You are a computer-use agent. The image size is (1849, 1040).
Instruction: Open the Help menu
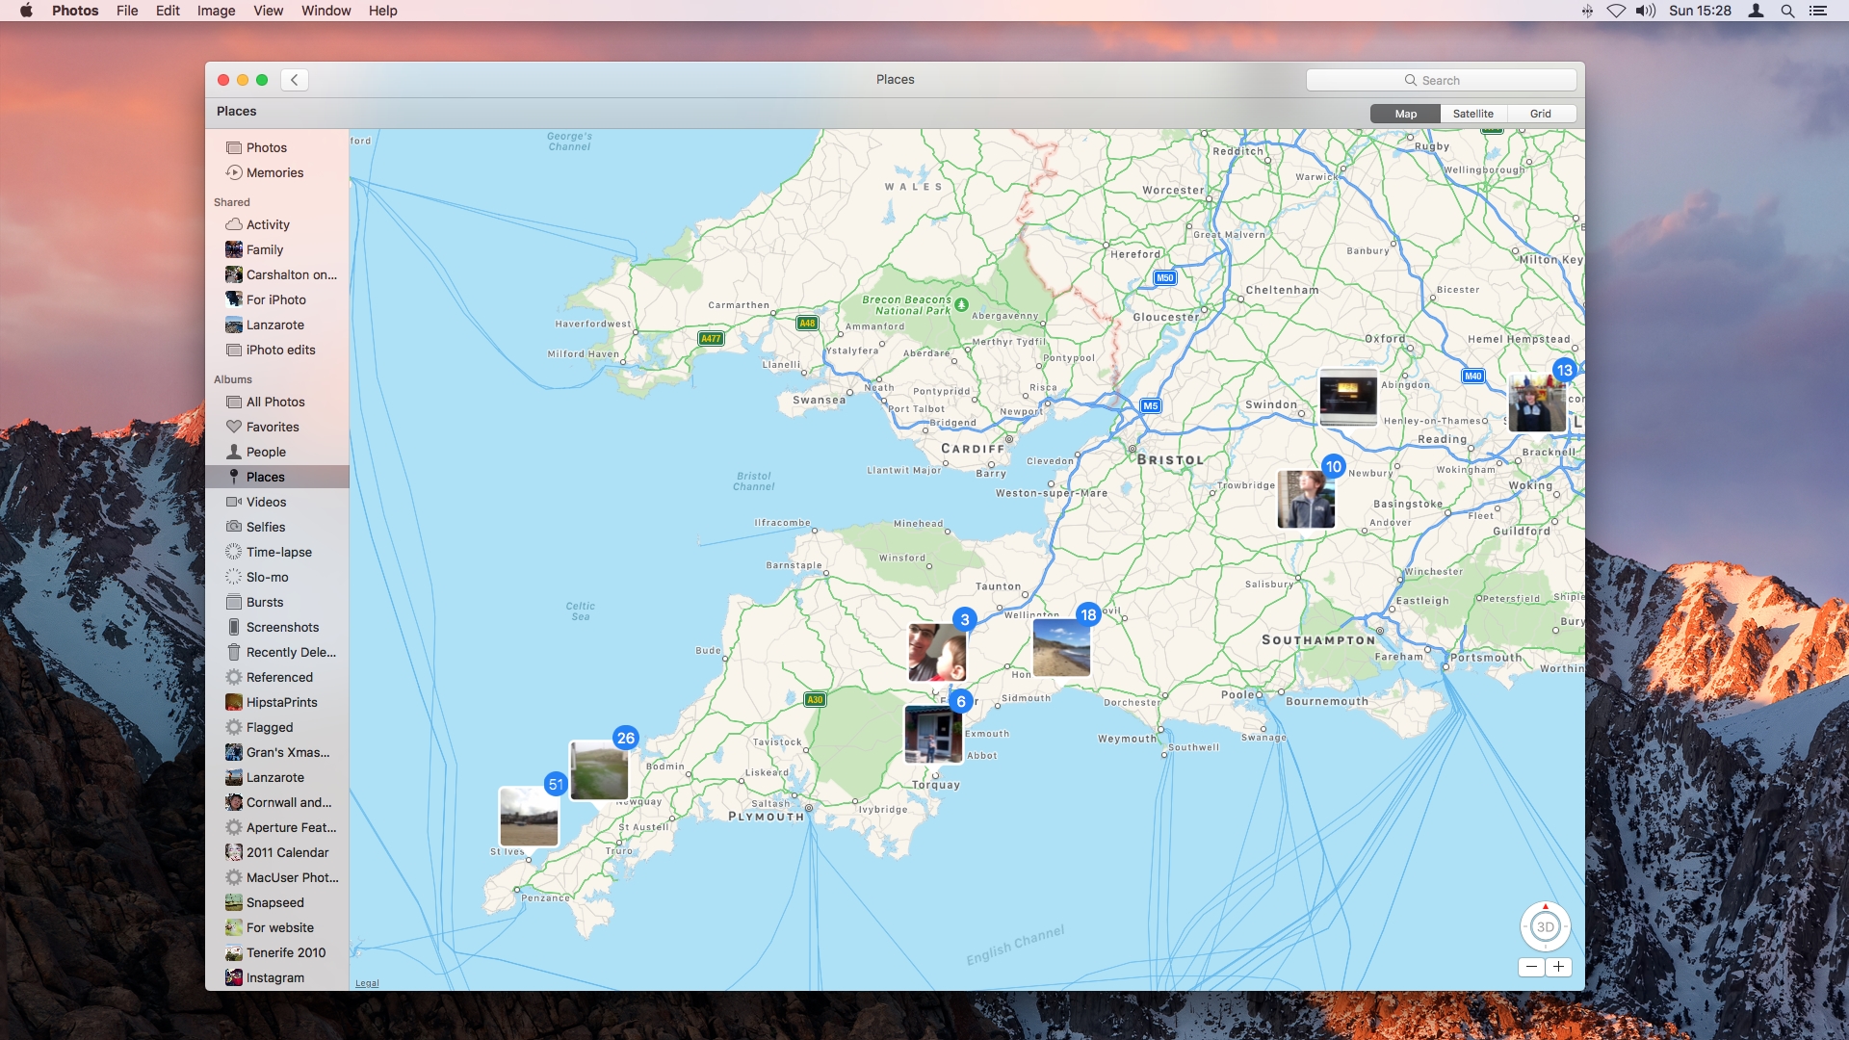382,11
